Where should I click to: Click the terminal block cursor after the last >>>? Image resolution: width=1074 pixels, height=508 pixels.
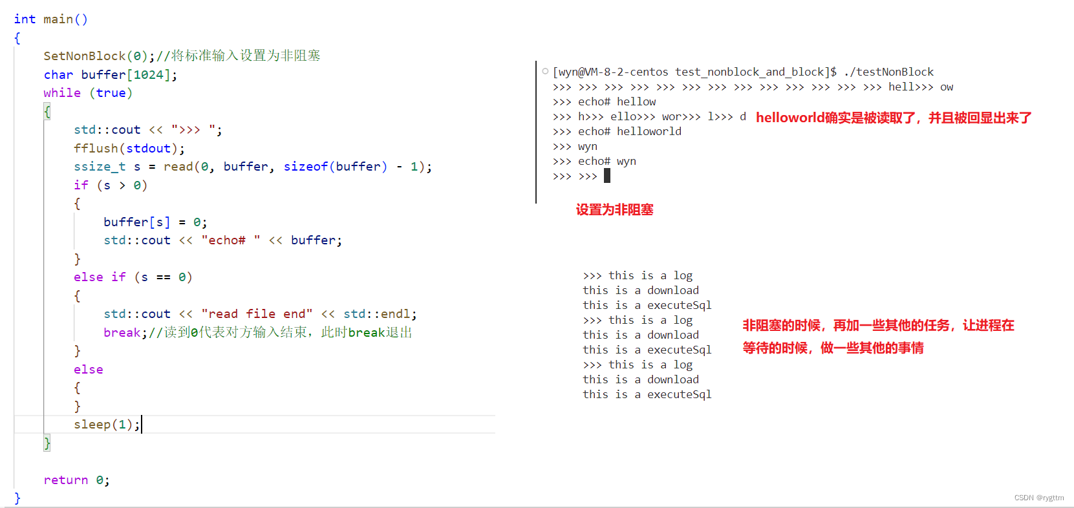(x=607, y=176)
